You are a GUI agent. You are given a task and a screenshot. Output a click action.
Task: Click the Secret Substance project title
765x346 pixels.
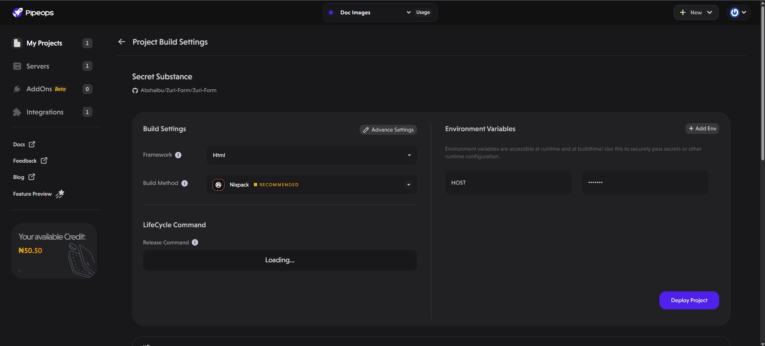pos(162,77)
